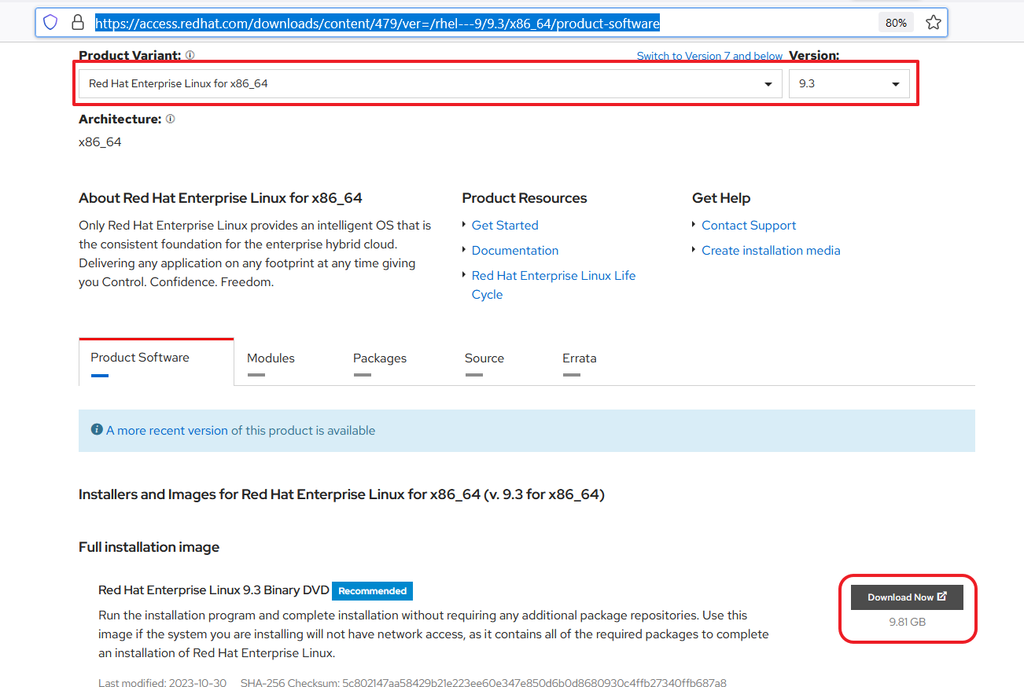This screenshot has height=687, width=1024.
Task: Click Create installation media link
Action: point(771,250)
